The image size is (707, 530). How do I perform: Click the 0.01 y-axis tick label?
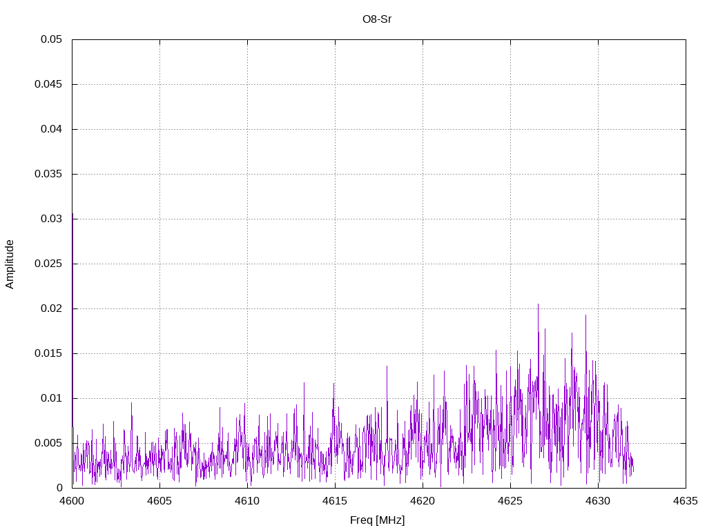coord(51,398)
